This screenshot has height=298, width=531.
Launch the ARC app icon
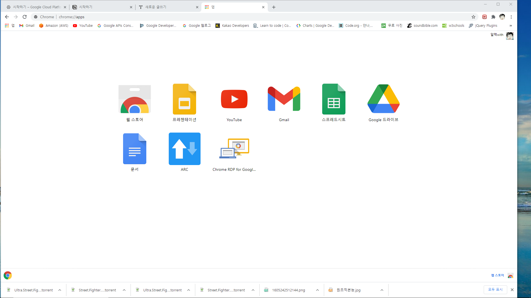click(x=184, y=149)
